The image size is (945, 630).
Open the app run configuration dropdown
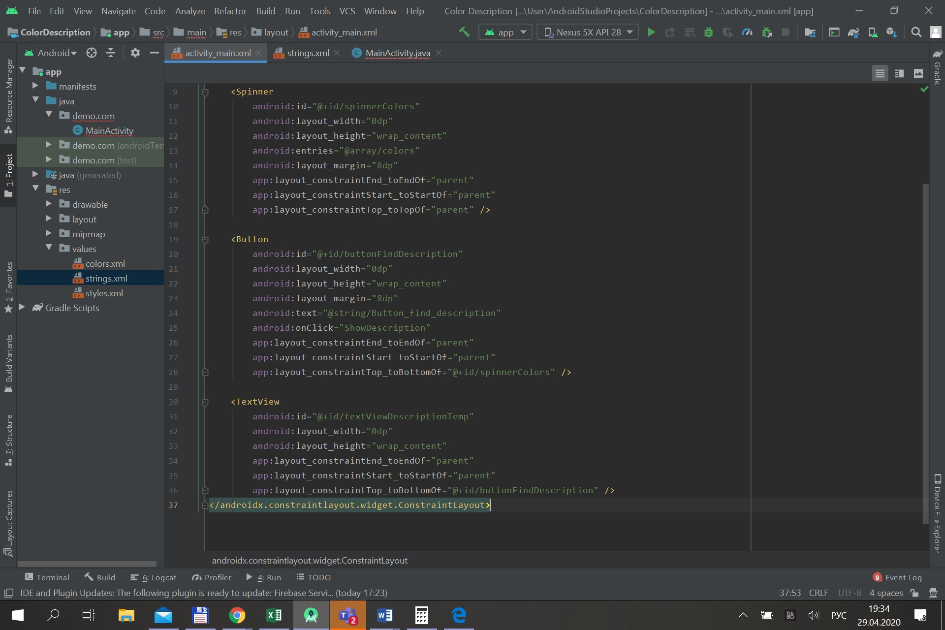505,32
